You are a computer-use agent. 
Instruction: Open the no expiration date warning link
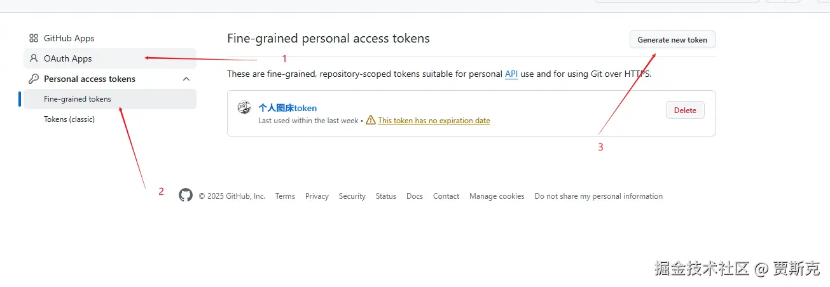434,121
